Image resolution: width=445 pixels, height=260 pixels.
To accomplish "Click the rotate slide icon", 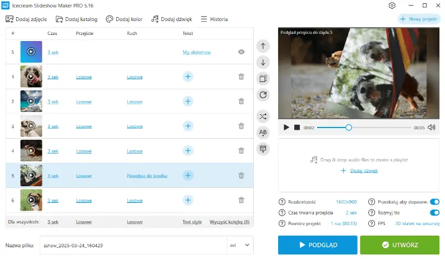I will pos(263,95).
